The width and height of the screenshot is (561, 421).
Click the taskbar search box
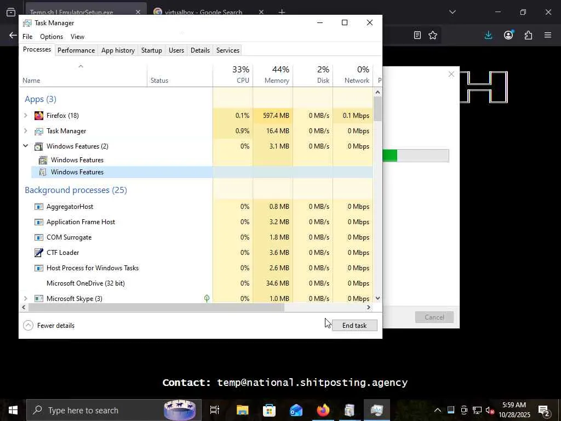pos(114,410)
